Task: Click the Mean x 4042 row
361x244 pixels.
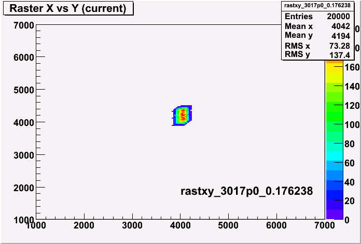Action: click(317, 26)
